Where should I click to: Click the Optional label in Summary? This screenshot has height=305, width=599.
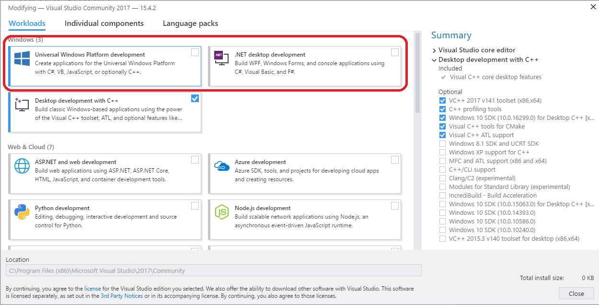450,92
